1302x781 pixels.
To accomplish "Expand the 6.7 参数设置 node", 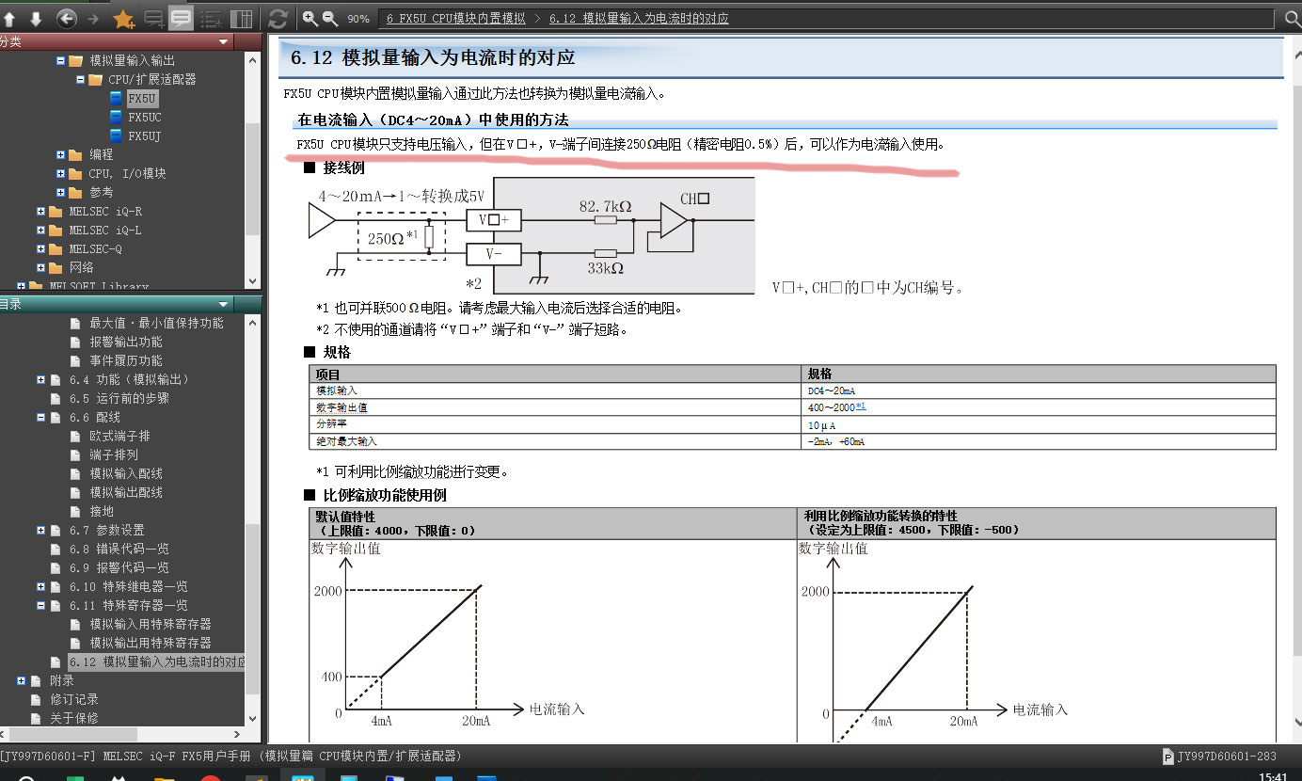I will 41,530.
